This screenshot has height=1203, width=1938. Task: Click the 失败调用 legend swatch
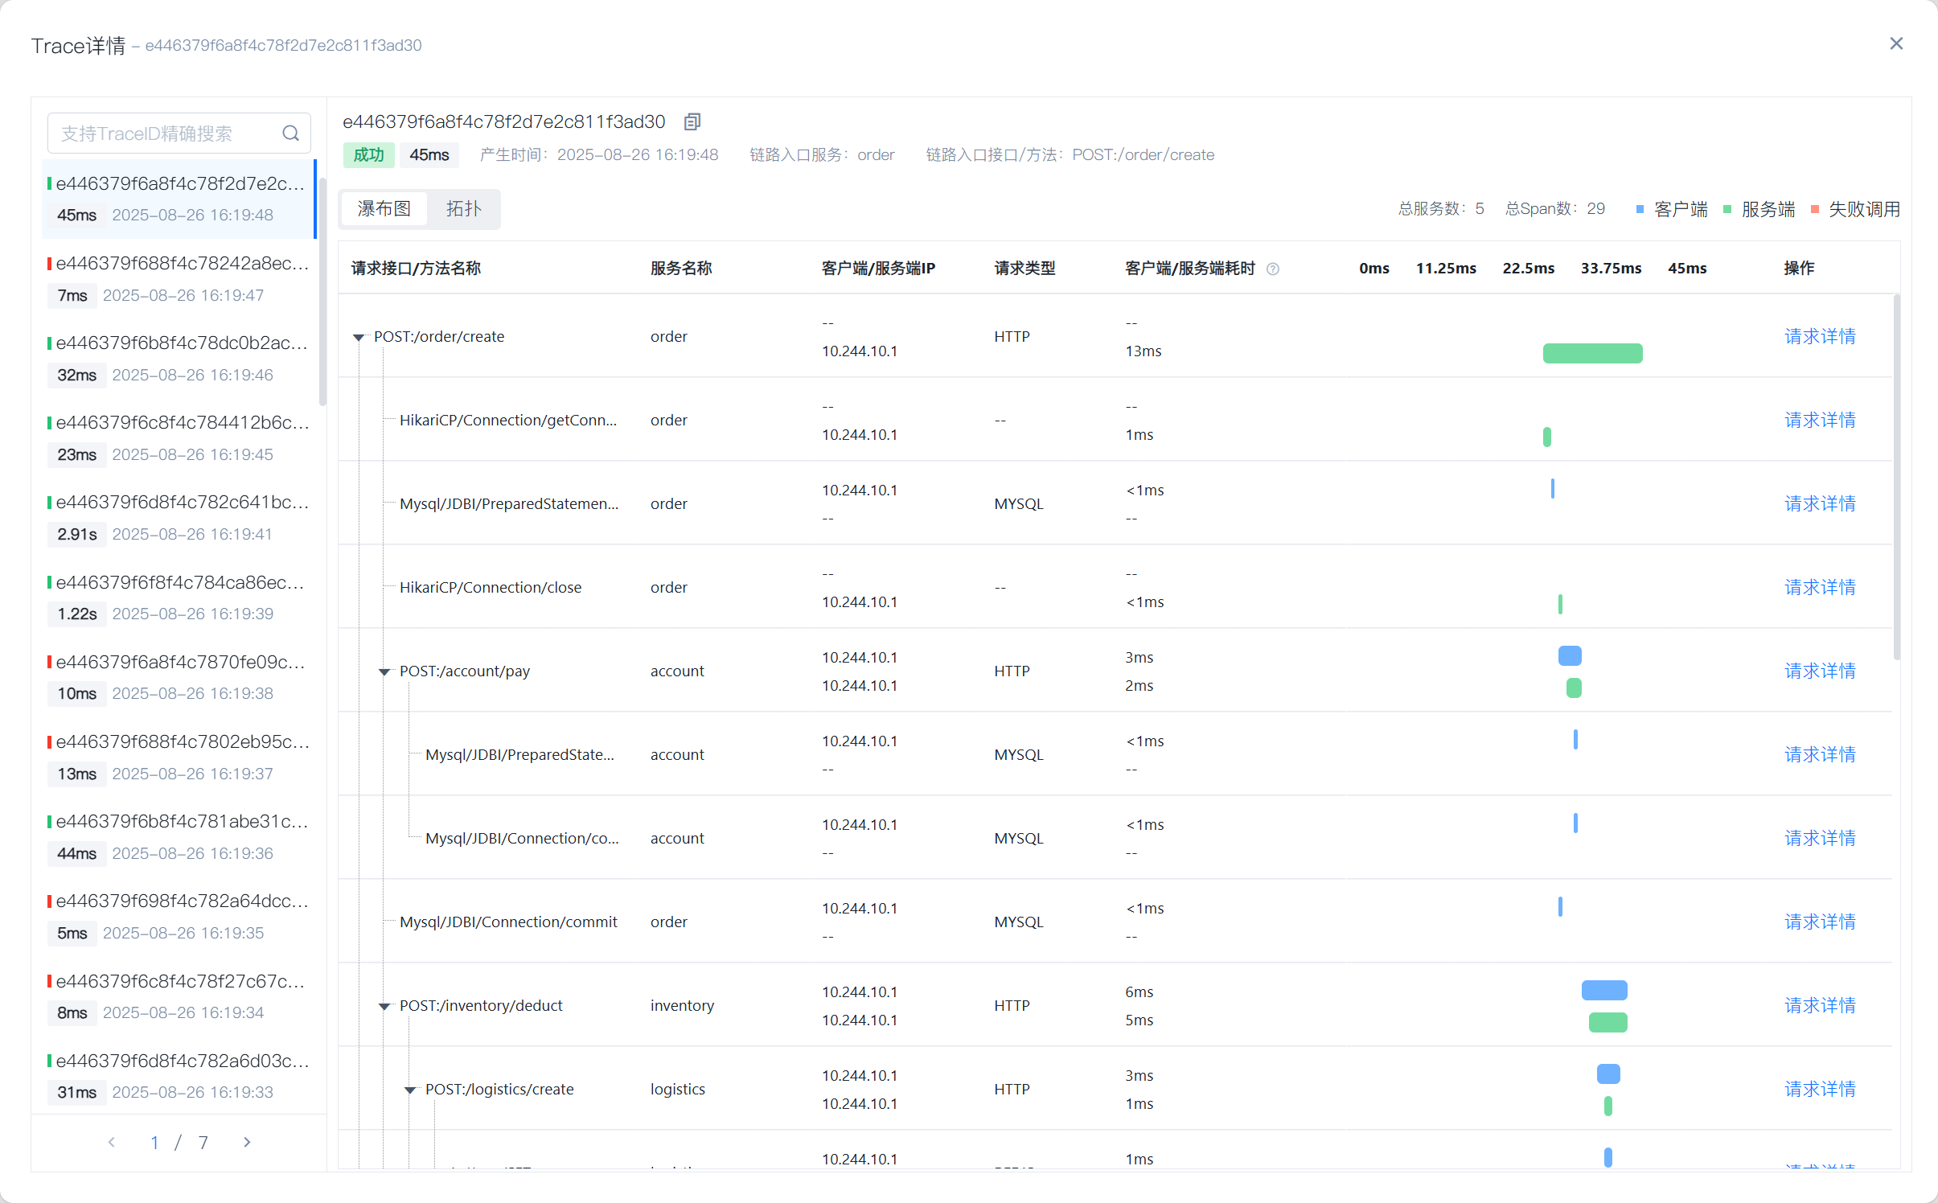[x=1814, y=210]
